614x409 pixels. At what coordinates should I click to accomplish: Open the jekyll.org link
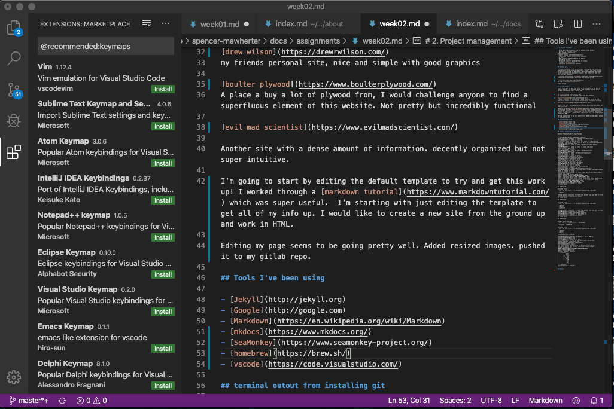[x=305, y=300]
